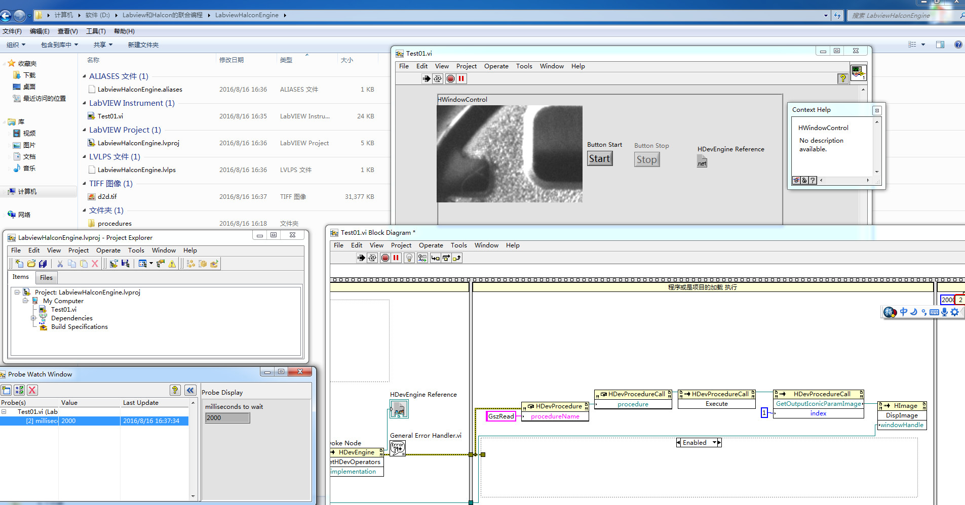Collapse TIFF image group in Explorer
The height and width of the screenshot is (505, 965).
(x=85, y=184)
